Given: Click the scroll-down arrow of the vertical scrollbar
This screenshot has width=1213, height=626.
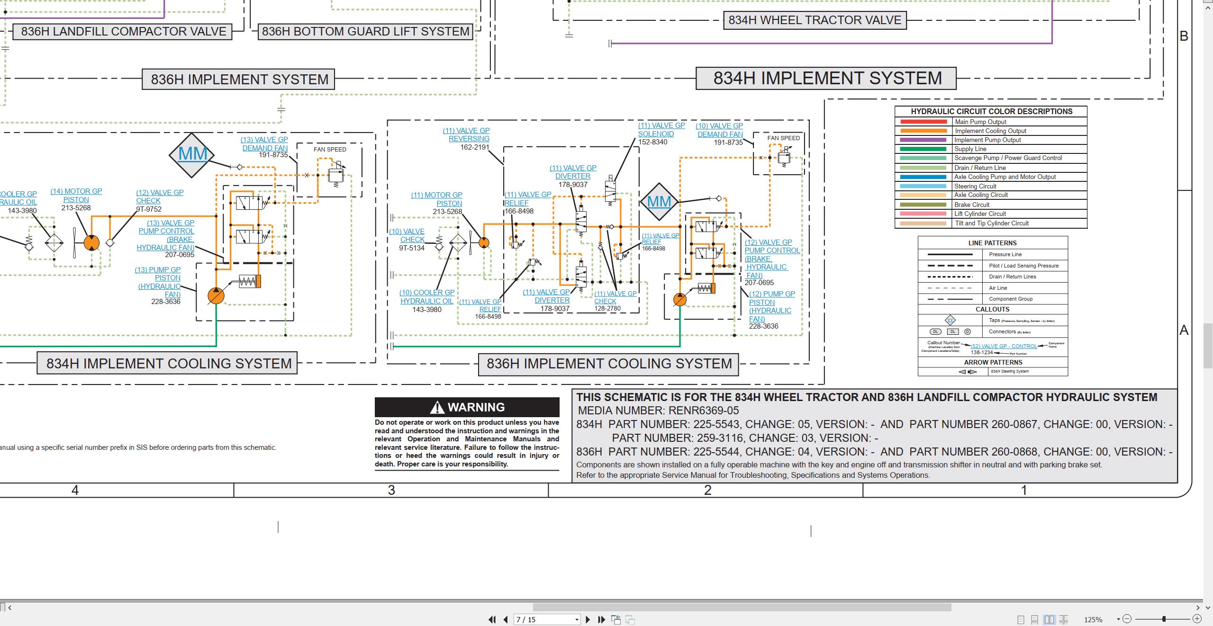Looking at the screenshot, I should point(1208,607).
